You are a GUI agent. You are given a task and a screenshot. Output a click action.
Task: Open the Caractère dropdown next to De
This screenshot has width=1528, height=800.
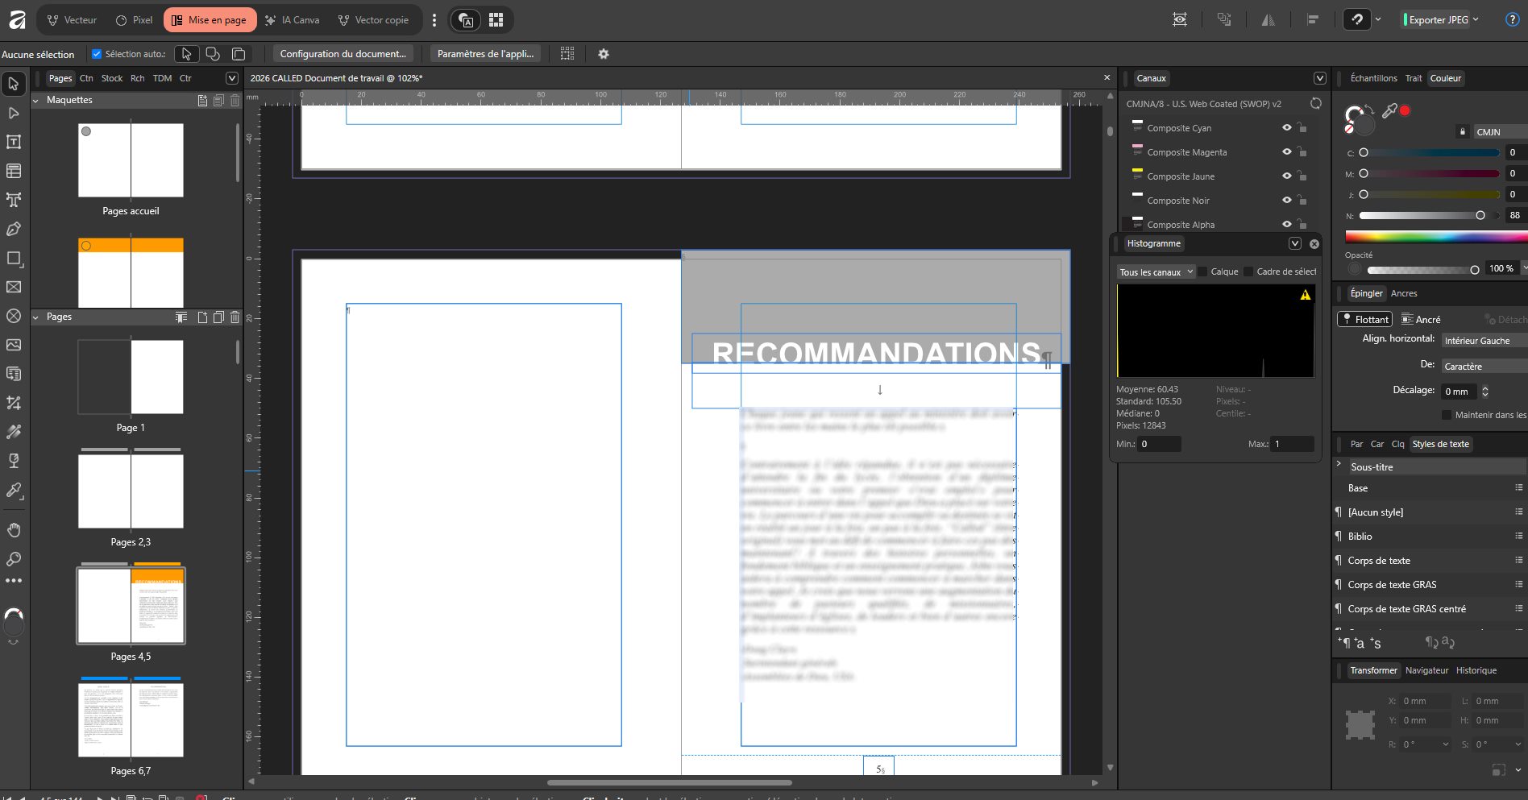click(1484, 367)
